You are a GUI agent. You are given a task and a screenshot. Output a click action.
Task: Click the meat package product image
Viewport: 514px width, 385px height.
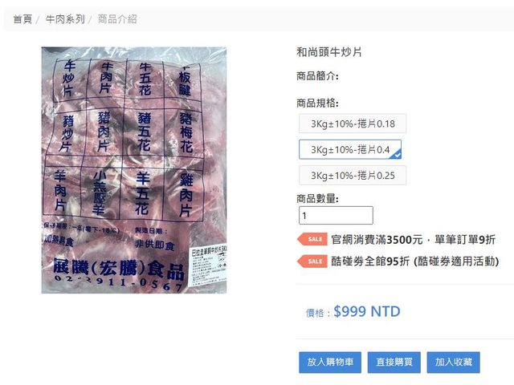[134, 170]
